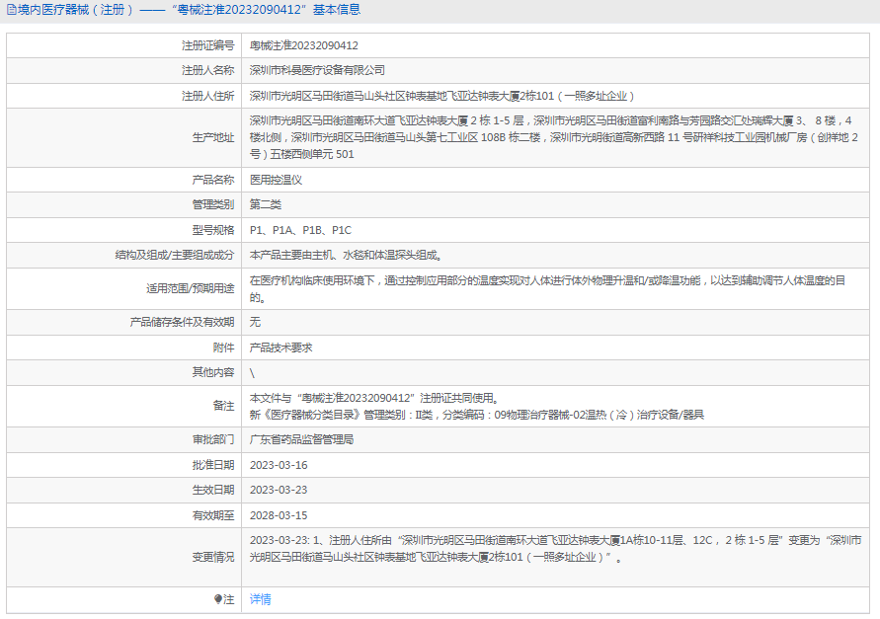The height and width of the screenshot is (619, 880).
Task: Select text 本产品主要由主机、水毯和体温探头组成
Action: (x=346, y=255)
